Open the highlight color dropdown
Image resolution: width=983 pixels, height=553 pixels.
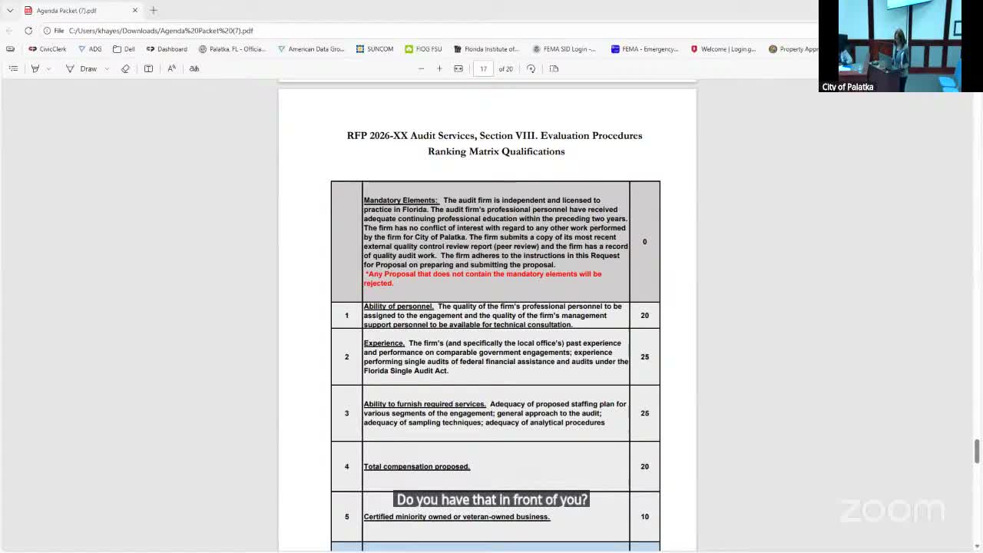tap(48, 68)
